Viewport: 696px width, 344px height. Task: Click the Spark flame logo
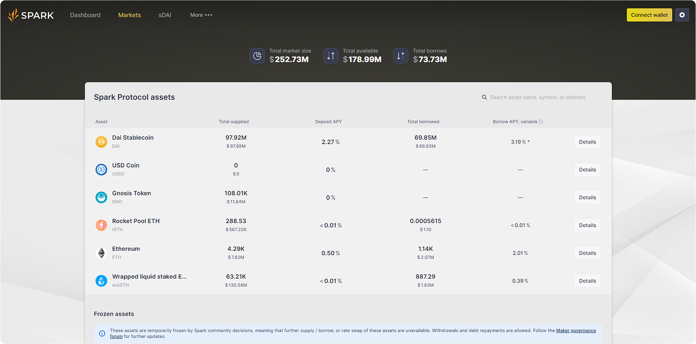pyautogui.click(x=13, y=15)
